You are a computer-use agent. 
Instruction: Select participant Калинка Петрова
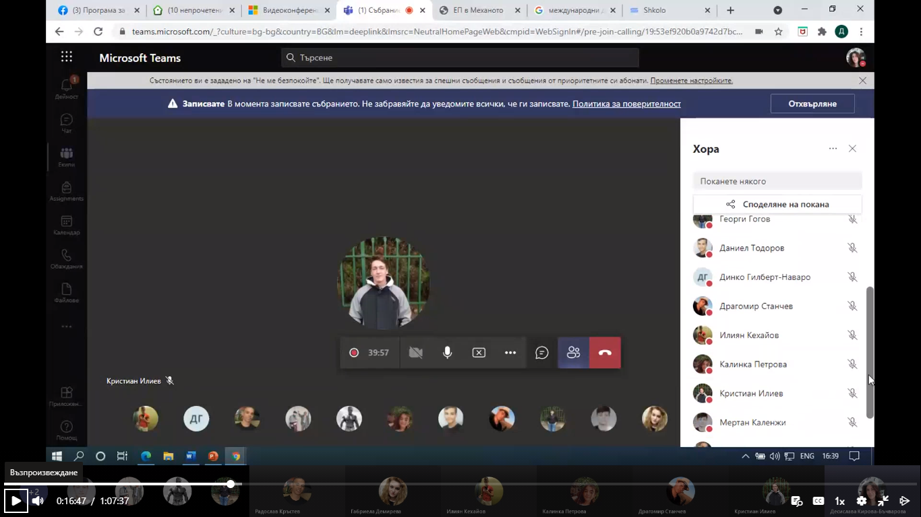pos(777,364)
